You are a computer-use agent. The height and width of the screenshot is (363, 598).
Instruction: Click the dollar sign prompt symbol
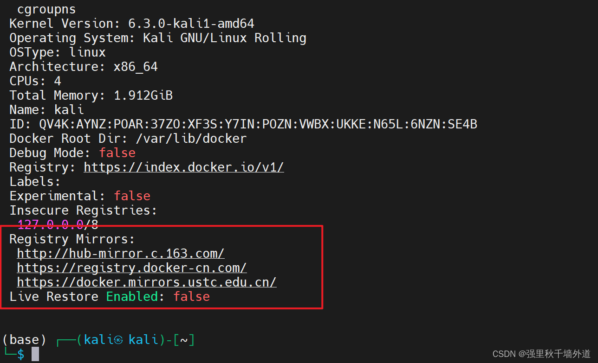20,355
